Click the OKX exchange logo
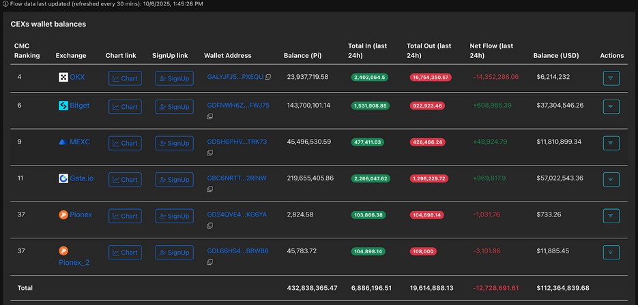This screenshot has height=305, width=638. (63, 78)
